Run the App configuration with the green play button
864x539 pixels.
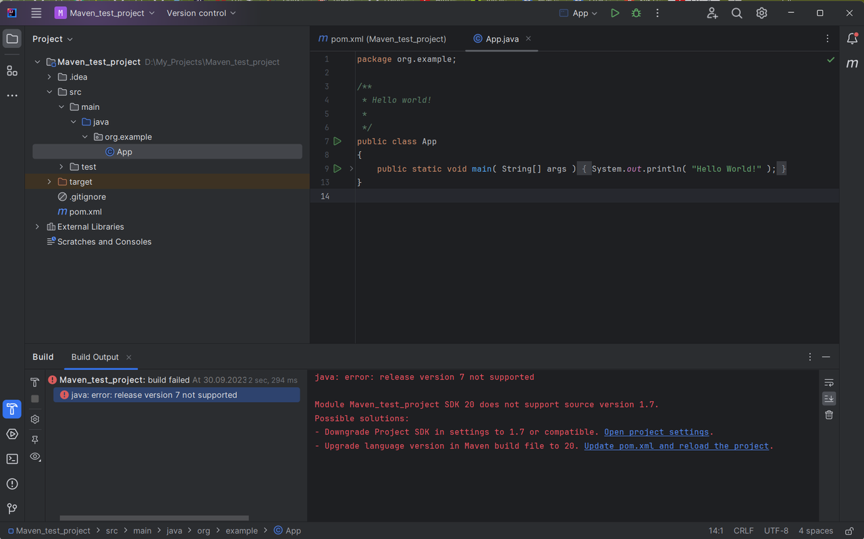614,13
